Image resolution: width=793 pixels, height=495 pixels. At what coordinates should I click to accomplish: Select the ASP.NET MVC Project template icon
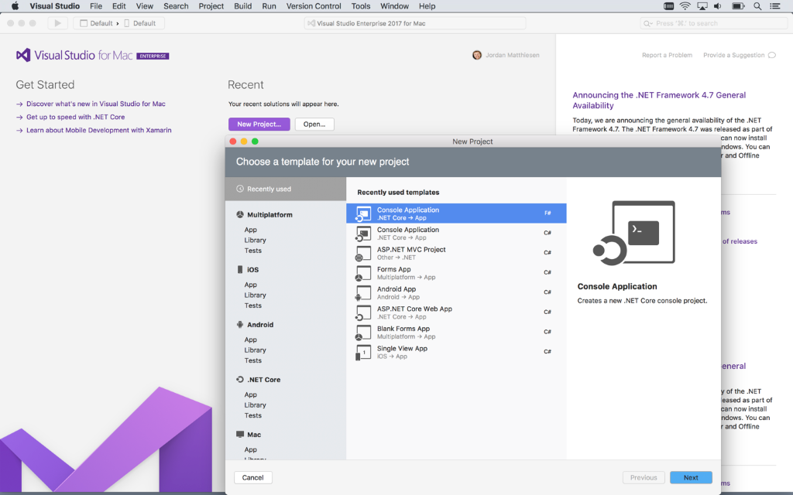363,253
